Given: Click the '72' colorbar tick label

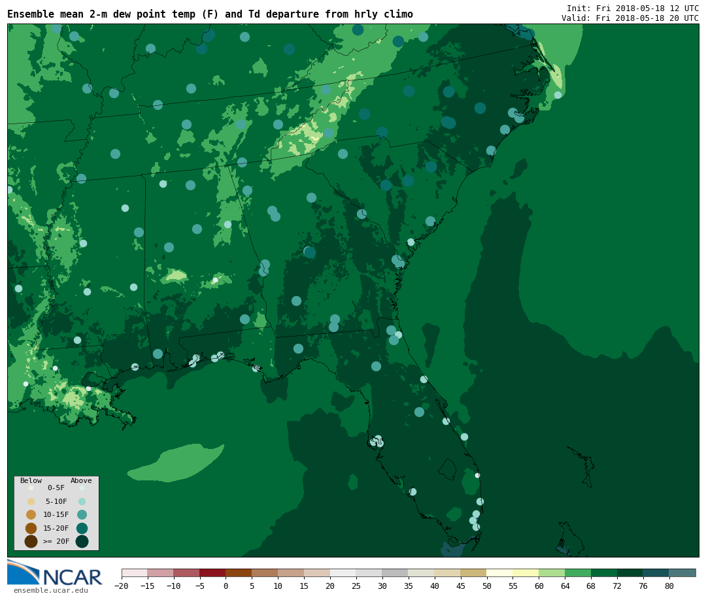Looking at the screenshot, I should [617, 586].
